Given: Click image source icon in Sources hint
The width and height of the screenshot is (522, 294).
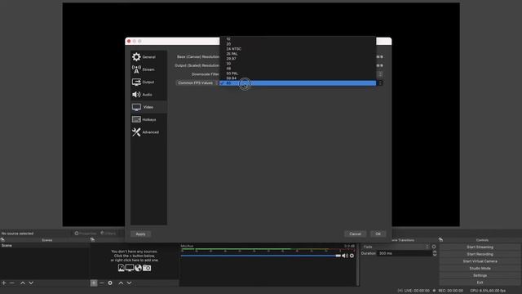Looking at the screenshot, I should tap(122, 268).
